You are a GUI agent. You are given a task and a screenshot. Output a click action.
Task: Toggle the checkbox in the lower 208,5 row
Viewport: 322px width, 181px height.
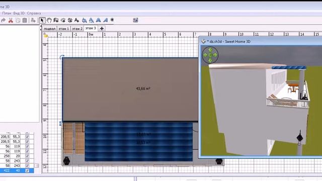point(27,142)
